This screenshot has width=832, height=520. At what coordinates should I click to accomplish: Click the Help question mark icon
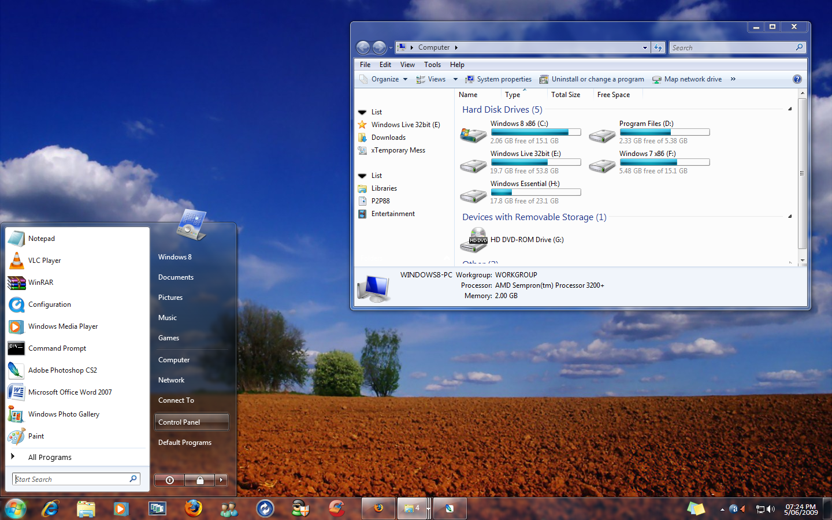click(797, 79)
